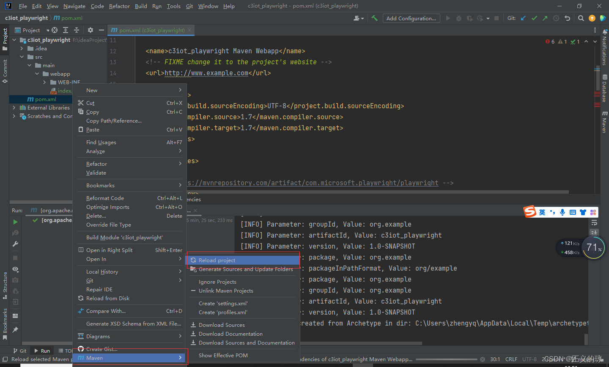Click CRLF line separator in status bar
This screenshot has height=367, width=609.
coord(511,359)
